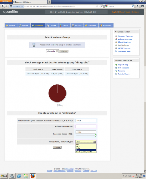This screenshot has width=146, height=179.
Task: Switch to the Status tab
Action: pyautogui.click(x=11, y=26)
